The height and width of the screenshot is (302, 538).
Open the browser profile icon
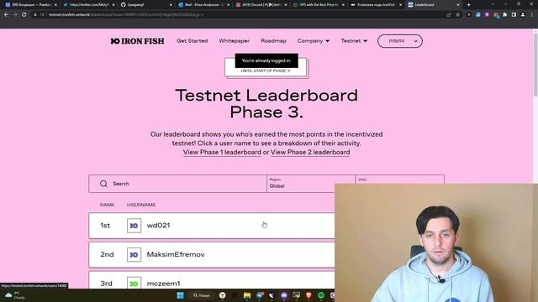point(523,15)
